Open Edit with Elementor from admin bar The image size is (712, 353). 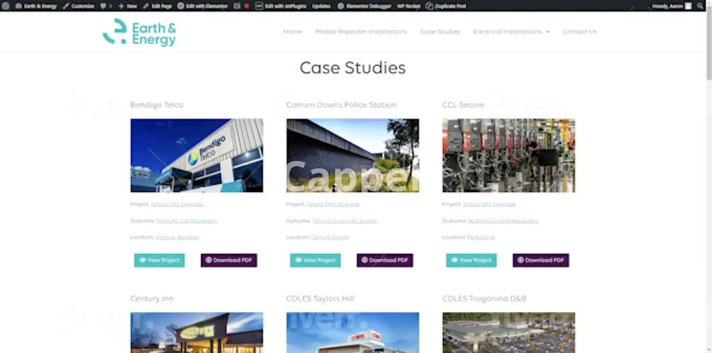(202, 6)
